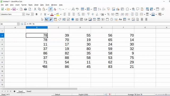Insert a form Option Button control
The height and width of the screenshot is (96, 170).
coord(73,19)
